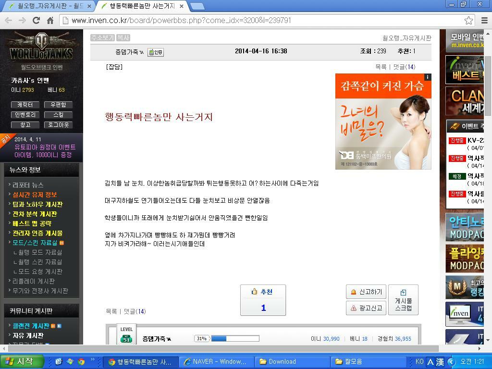The height and width of the screenshot is (369, 492).
Task: Click the 추천 recommend button
Action: tap(263, 300)
